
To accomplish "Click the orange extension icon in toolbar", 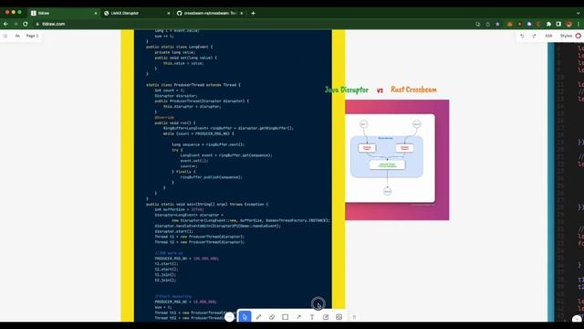I will click(x=510, y=24).
